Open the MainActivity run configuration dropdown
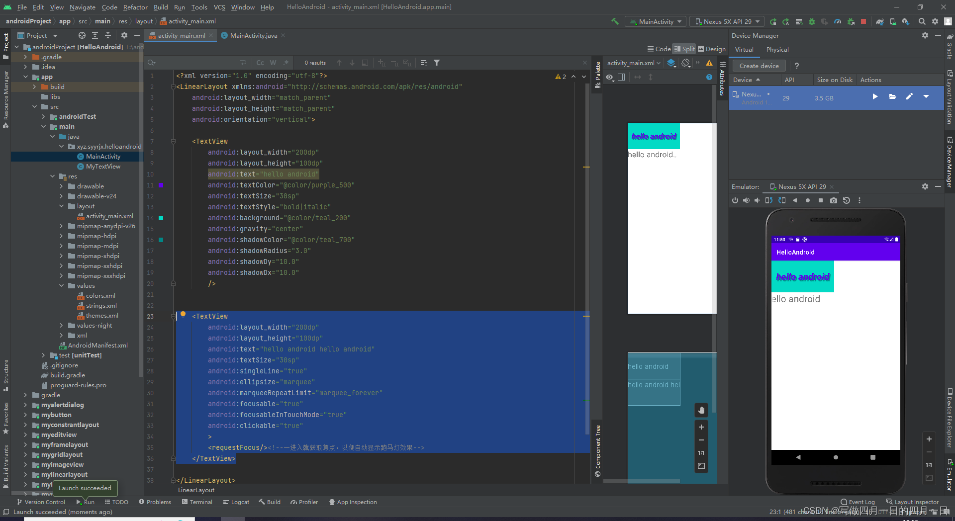 655,21
